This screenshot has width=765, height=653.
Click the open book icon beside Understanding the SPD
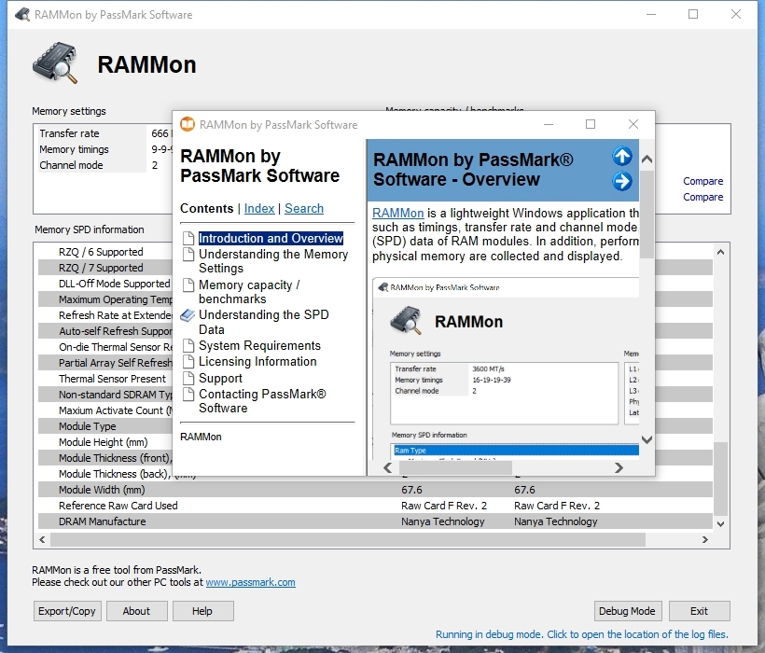tap(188, 315)
